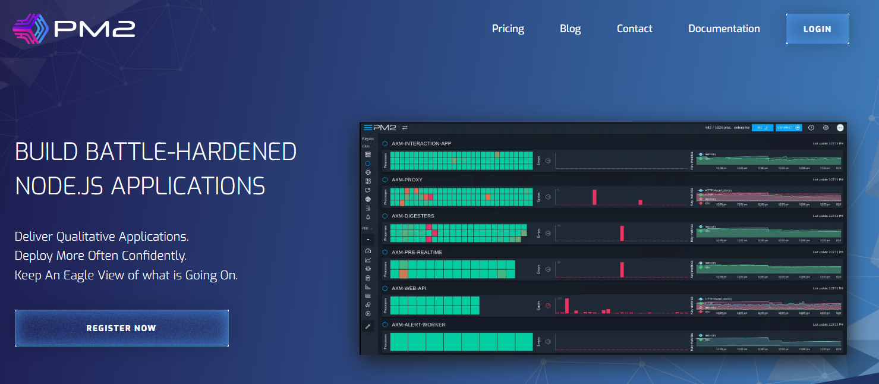Viewport: 879px width, 384px height.
Task: Toggle the memory legend in AXM-PRE-REALTIME metrics
Action: (707, 263)
